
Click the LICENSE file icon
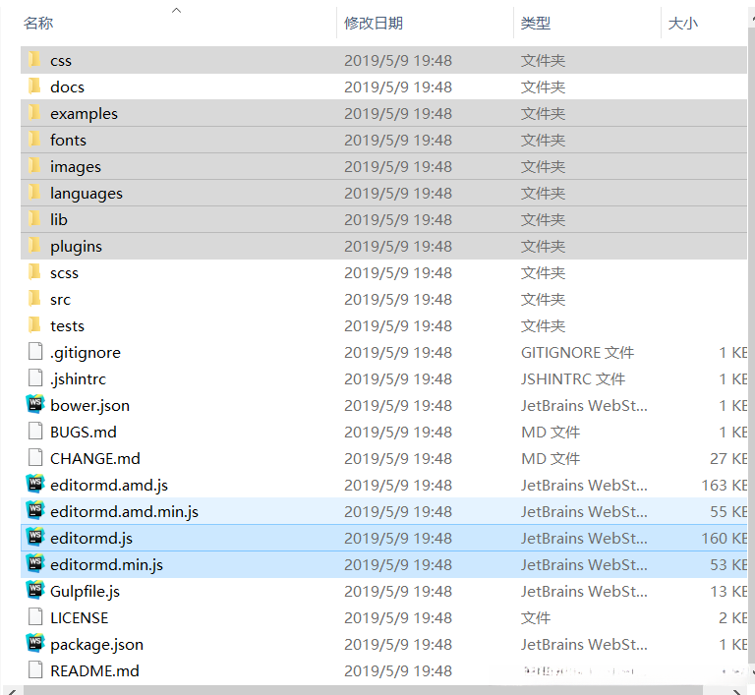click(35, 617)
